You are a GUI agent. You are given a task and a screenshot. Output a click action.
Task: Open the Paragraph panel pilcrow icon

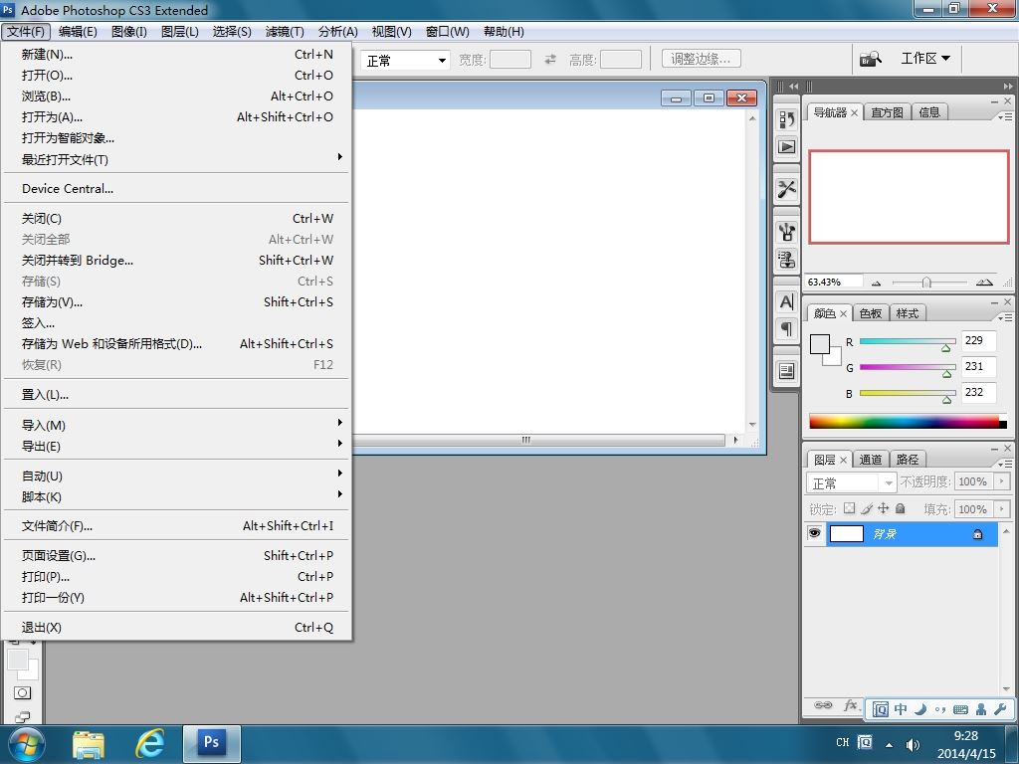[786, 328]
